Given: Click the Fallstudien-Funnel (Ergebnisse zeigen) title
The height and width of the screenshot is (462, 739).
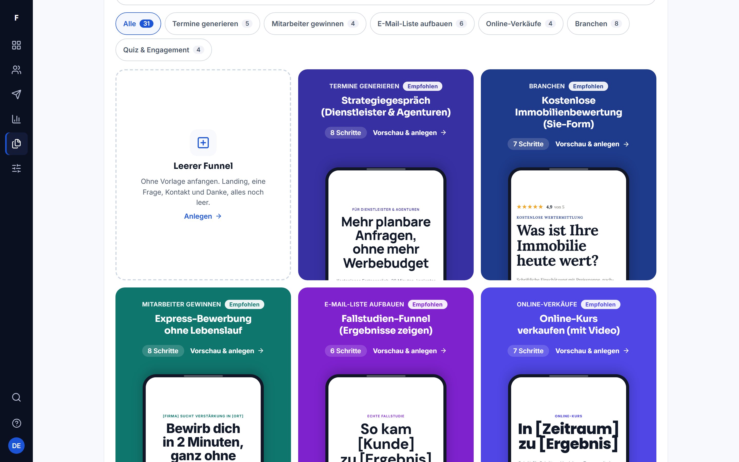Looking at the screenshot, I should coord(386,324).
